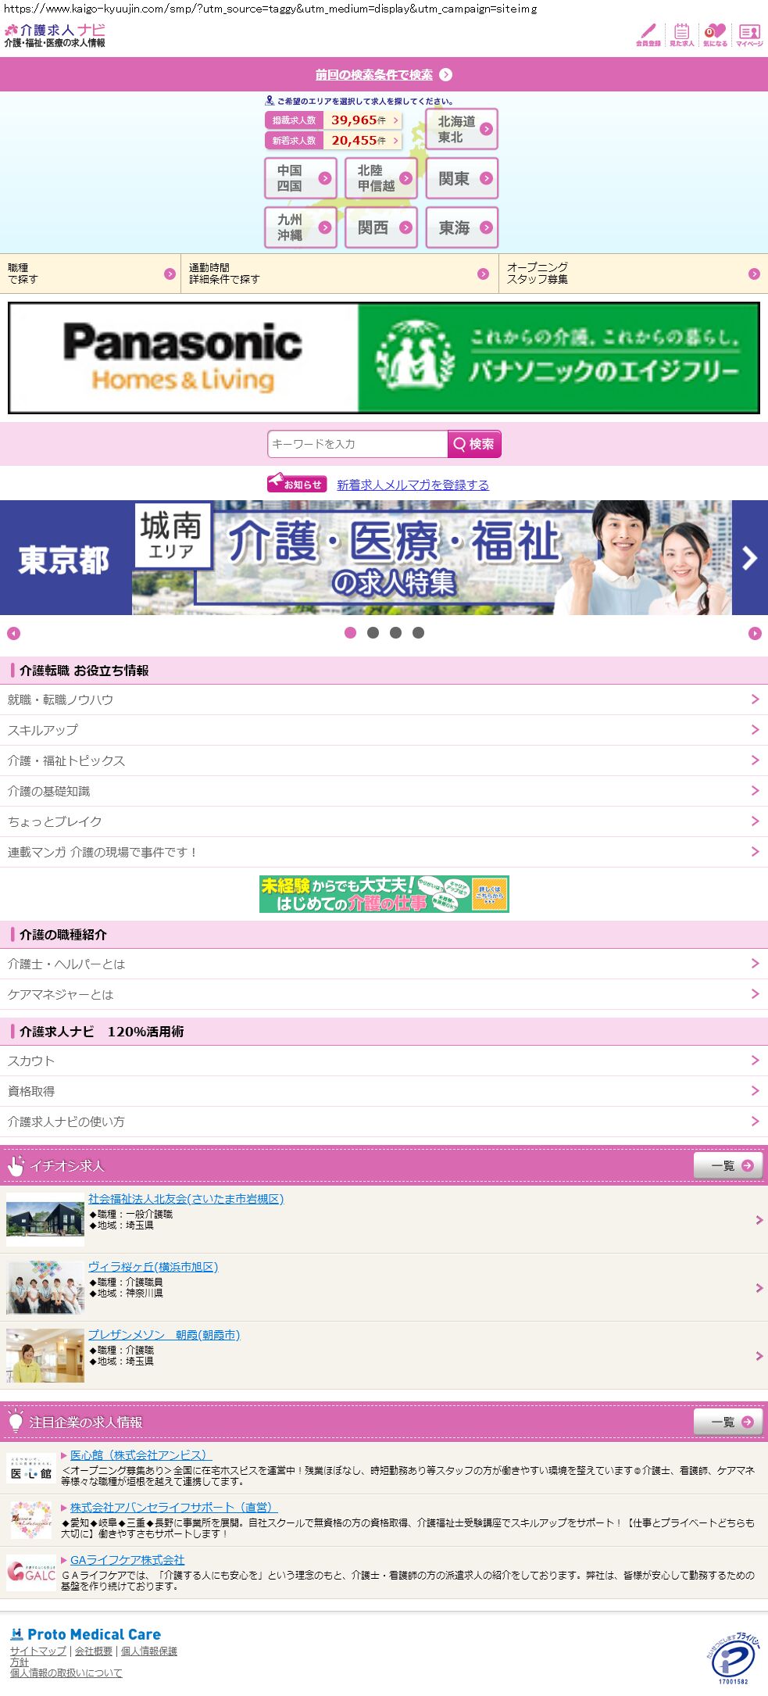Open 介護・福祉トピックス row
Viewport: 768px width, 1696px height.
pyautogui.click(x=384, y=760)
